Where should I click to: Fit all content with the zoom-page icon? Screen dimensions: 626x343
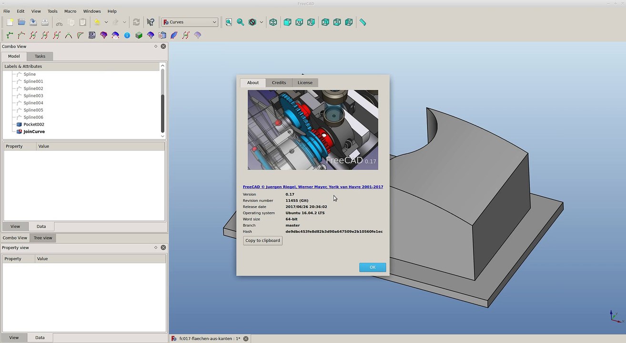point(229,22)
